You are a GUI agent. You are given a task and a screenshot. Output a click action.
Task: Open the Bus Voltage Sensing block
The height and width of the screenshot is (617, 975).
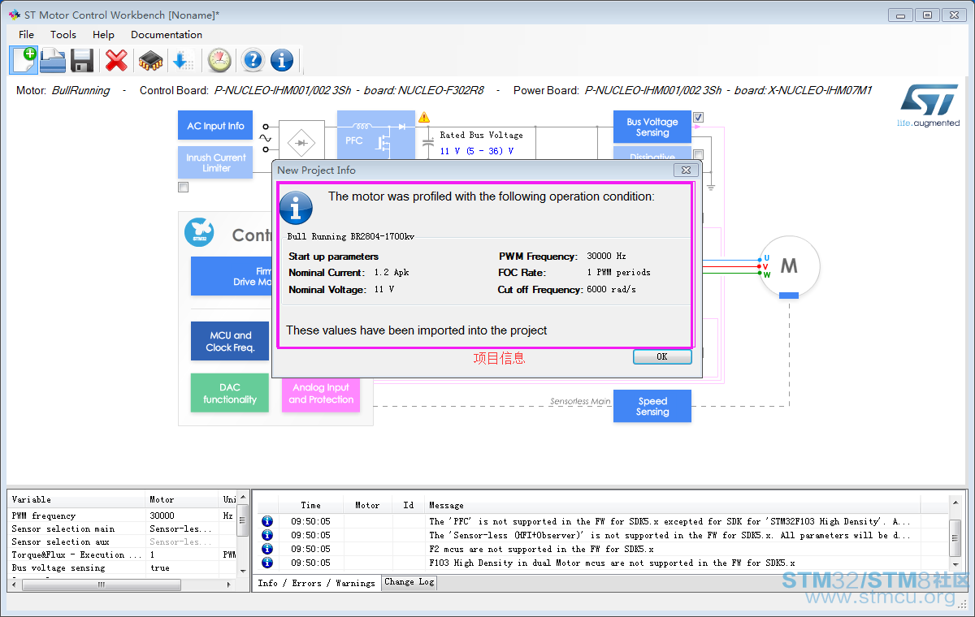(x=652, y=127)
